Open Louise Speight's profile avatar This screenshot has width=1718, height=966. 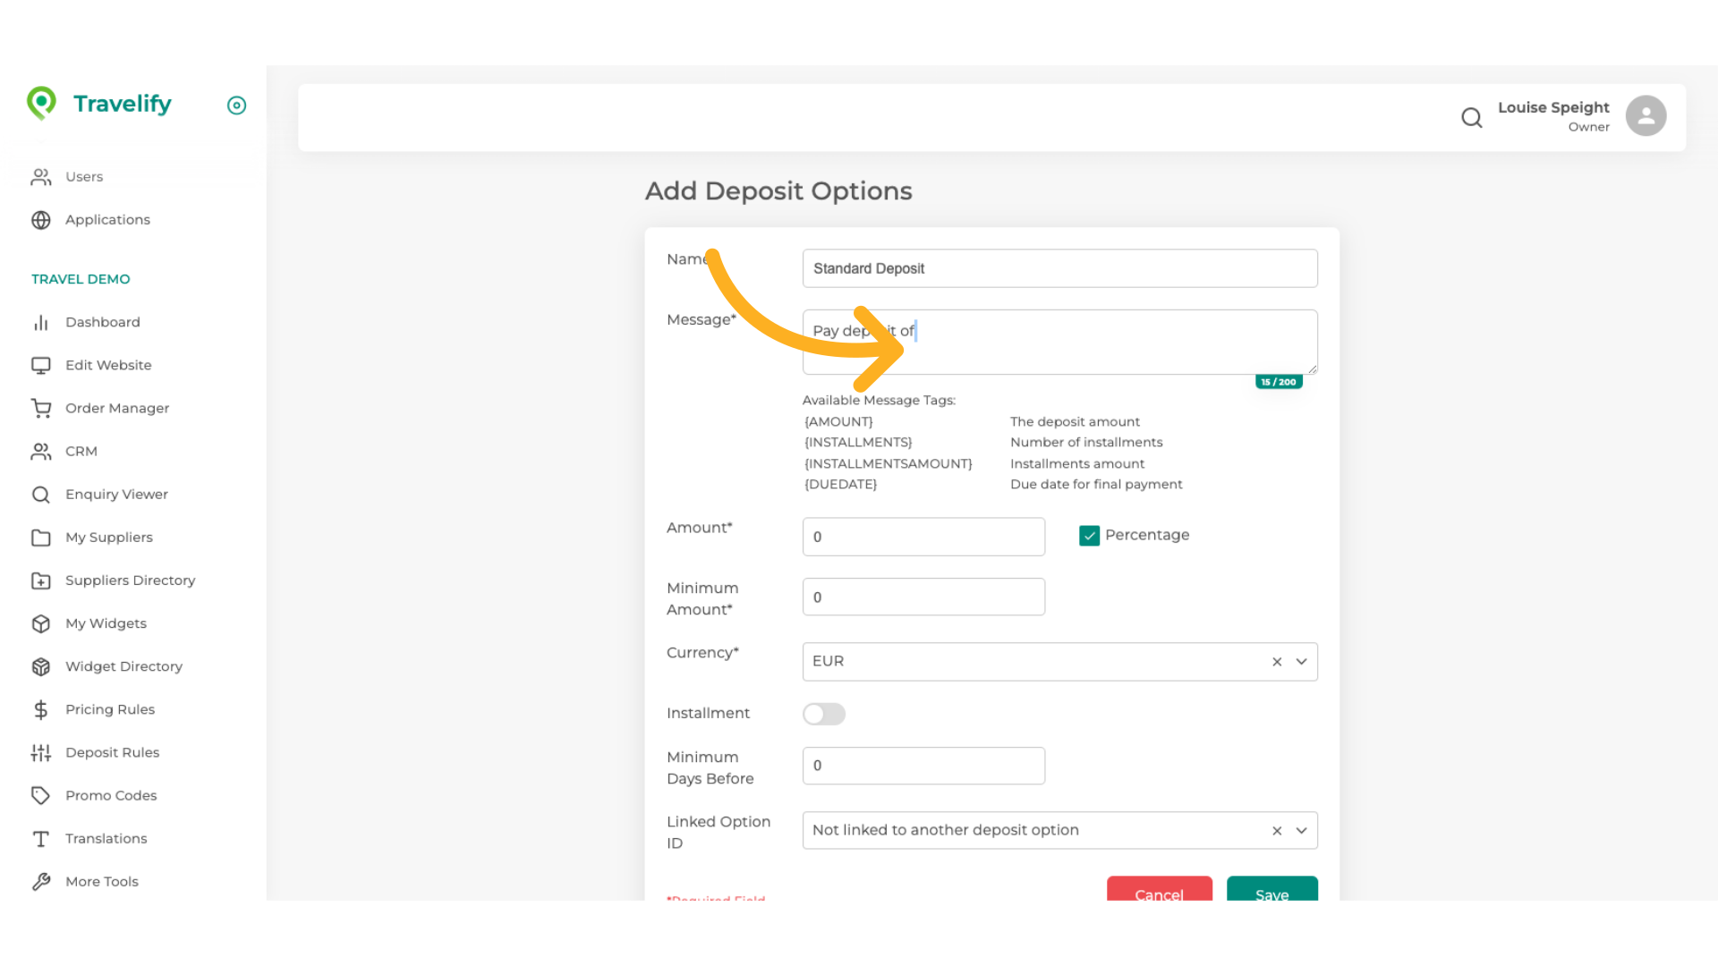pos(1646,115)
